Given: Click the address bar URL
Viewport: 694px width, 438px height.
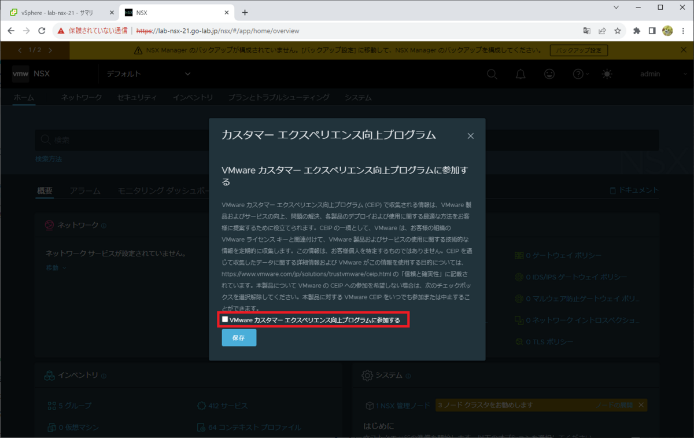Looking at the screenshot, I should pyautogui.click(x=217, y=31).
